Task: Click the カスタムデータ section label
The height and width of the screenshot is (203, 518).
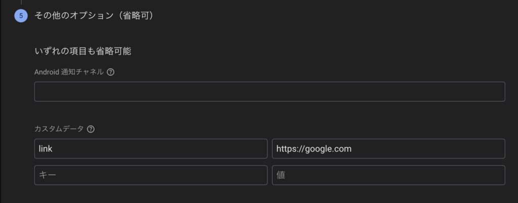Action: pos(59,129)
